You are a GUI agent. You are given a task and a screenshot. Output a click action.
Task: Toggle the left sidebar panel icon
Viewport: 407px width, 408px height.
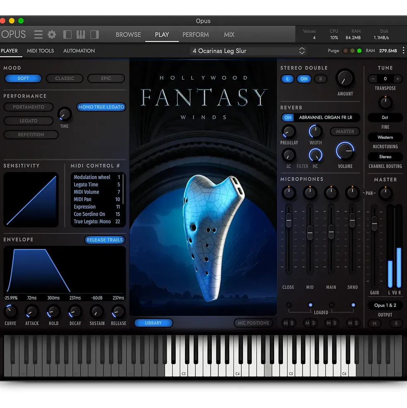67,34
